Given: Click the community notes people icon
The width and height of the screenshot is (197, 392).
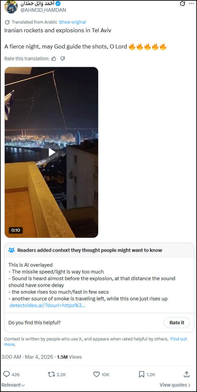Looking at the screenshot, I should 11,250.
